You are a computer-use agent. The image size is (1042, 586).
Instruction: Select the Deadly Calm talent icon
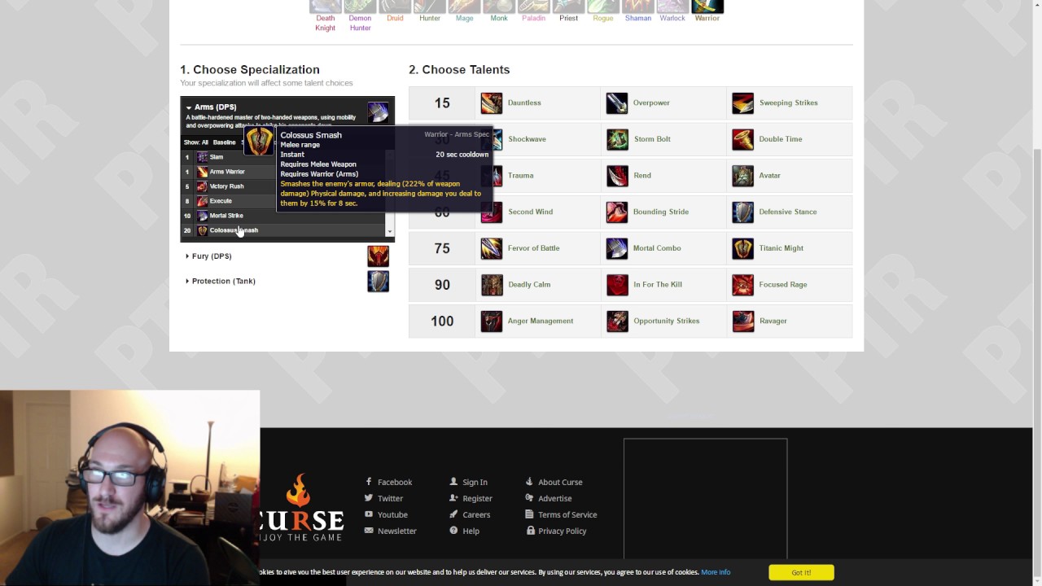click(492, 285)
